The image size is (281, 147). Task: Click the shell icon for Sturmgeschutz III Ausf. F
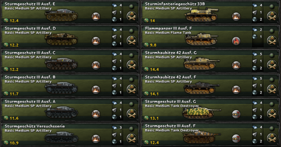pos(236,139)
